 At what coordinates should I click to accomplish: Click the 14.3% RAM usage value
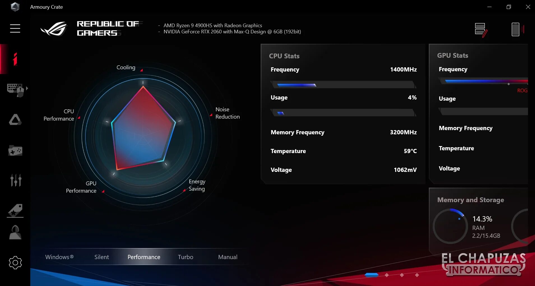482,219
